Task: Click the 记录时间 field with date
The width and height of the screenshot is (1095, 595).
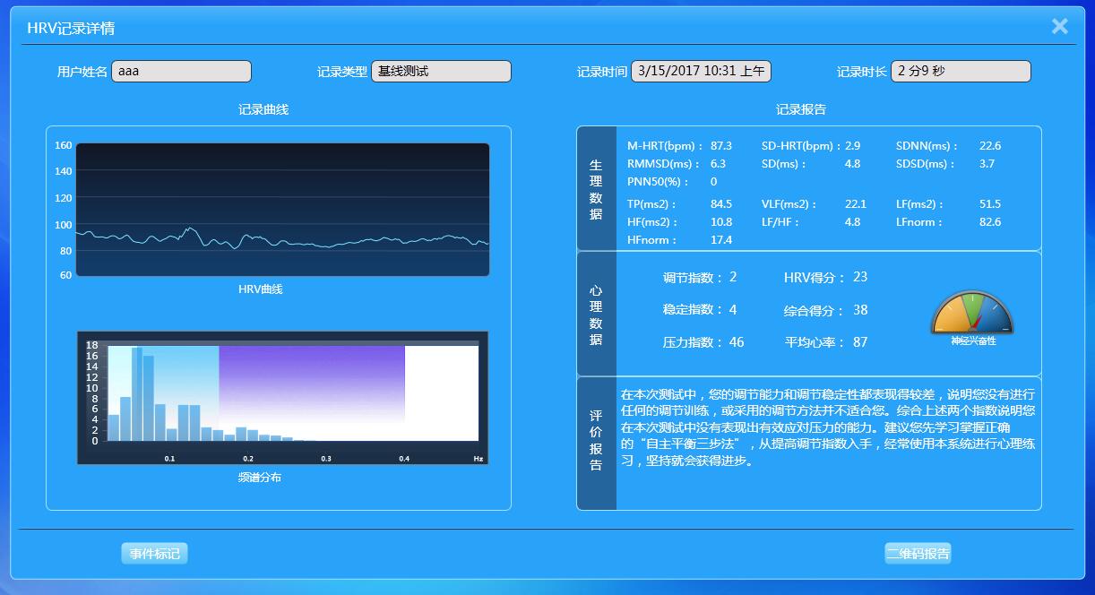Action: coord(702,72)
